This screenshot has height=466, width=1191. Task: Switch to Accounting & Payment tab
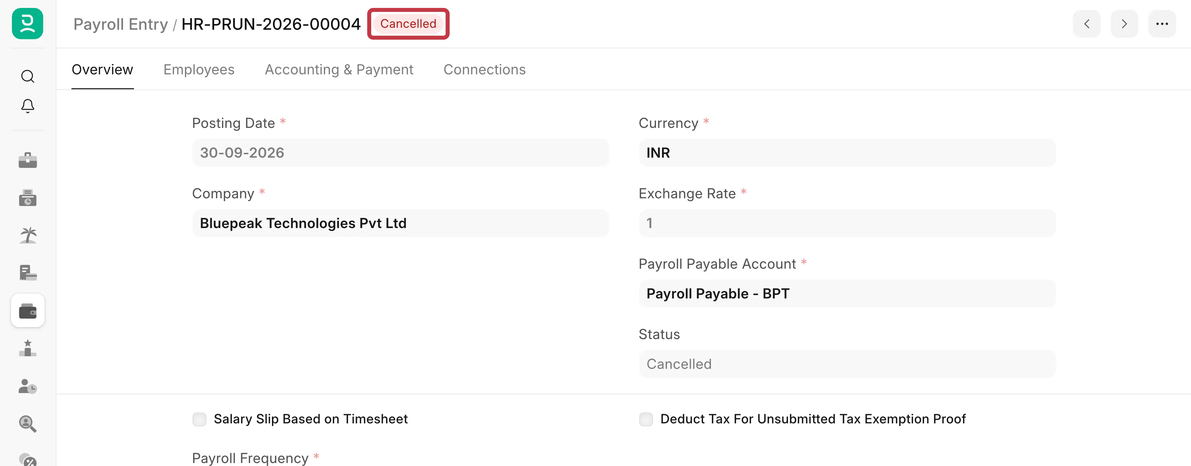click(339, 69)
